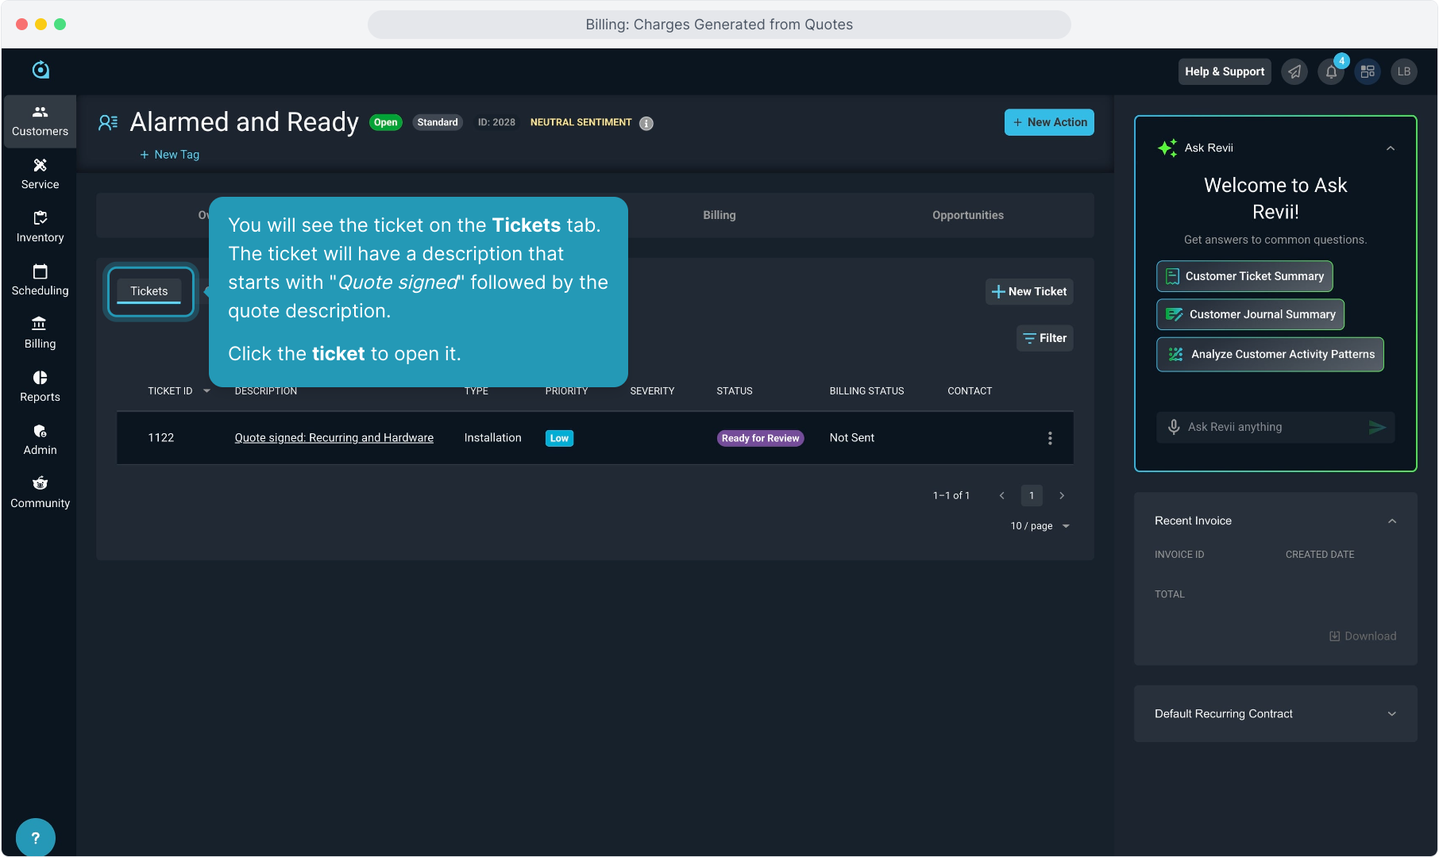Image resolution: width=1439 pixels, height=857 pixels.
Task: Open the Quote signed: Recurring and Hardware ticket
Action: point(334,438)
